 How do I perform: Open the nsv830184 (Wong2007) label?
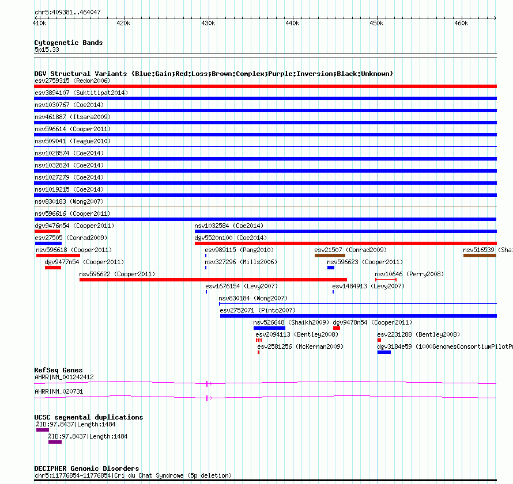pyautogui.click(x=253, y=298)
